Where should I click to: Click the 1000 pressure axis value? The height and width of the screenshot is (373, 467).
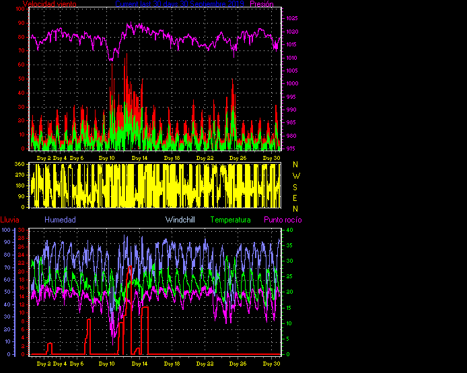[x=292, y=83]
